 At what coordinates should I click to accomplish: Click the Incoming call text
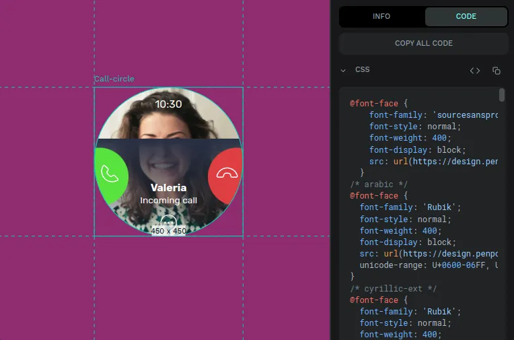pos(168,201)
